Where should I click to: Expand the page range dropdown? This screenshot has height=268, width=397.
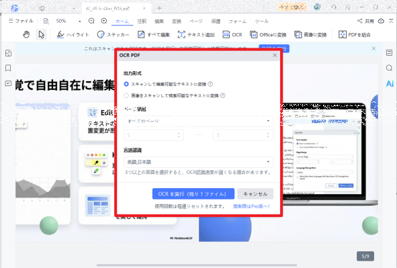[198, 121]
